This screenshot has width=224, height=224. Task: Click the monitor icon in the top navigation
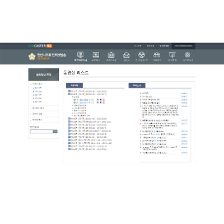coord(81,55)
